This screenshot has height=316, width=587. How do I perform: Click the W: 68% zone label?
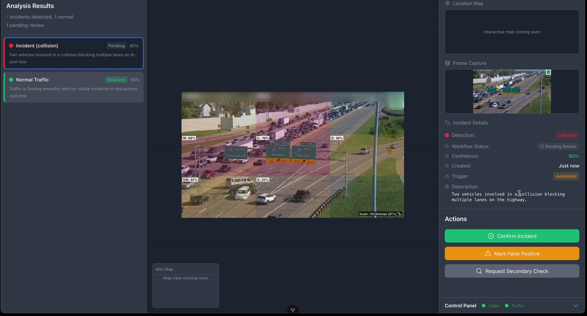point(189,138)
